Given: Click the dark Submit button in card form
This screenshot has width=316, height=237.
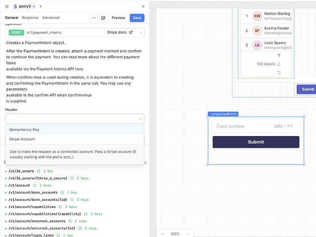Looking at the screenshot, I should pos(256,142).
